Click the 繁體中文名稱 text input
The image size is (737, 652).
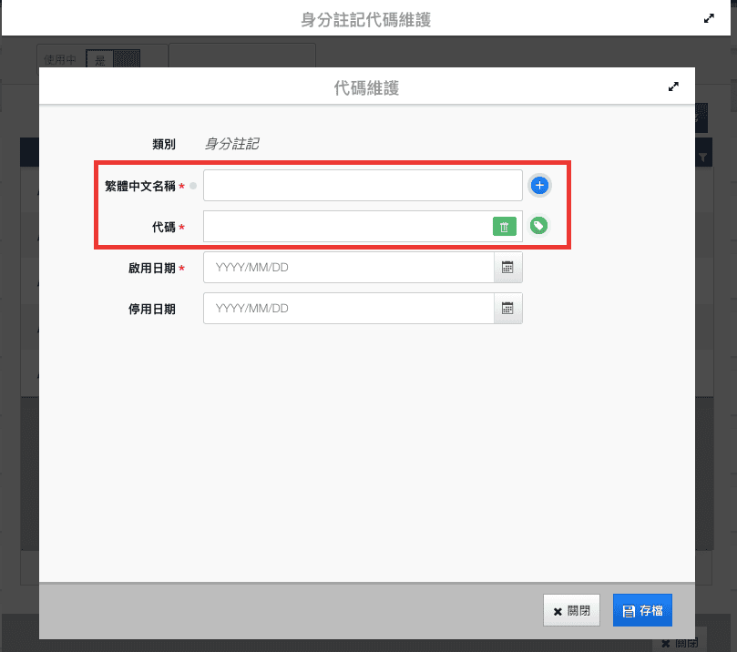[362, 186]
